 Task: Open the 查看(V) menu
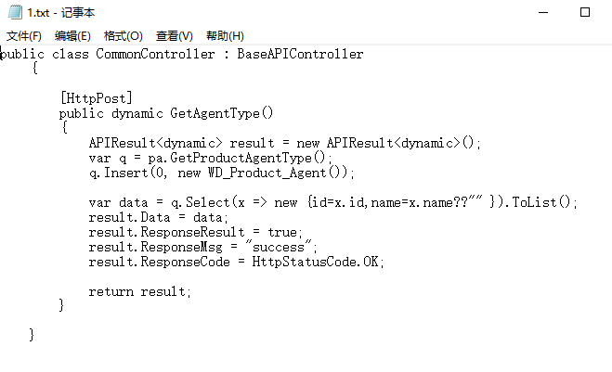[x=174, y=36]
